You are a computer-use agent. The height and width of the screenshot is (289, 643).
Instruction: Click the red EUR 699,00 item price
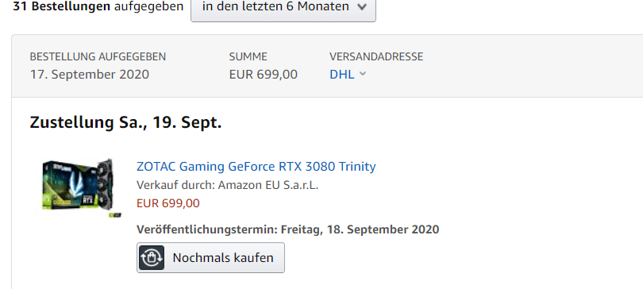coord(168,203)
